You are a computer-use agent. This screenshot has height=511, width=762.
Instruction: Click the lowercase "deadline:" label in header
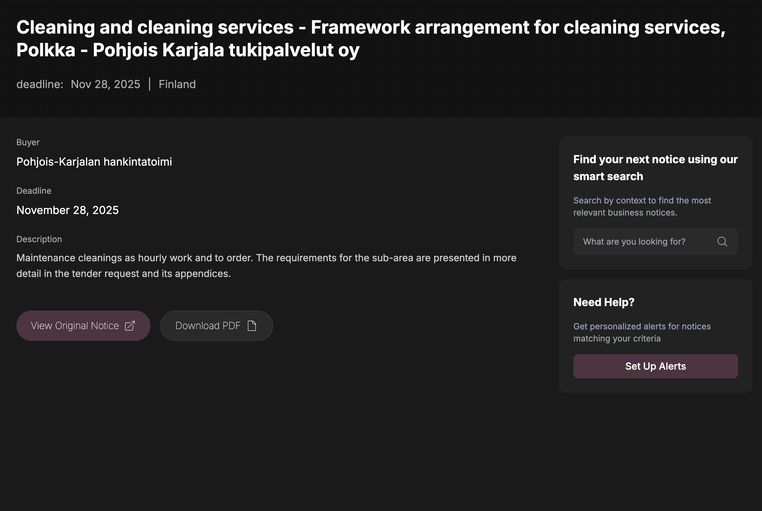pyautogui.click(x=40, y=84)
